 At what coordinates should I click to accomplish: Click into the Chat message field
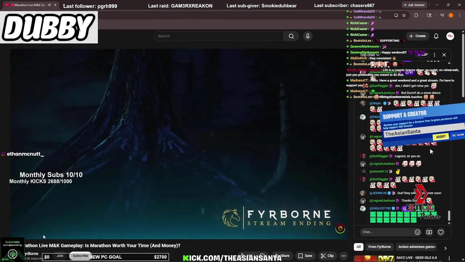pos(387,232)
